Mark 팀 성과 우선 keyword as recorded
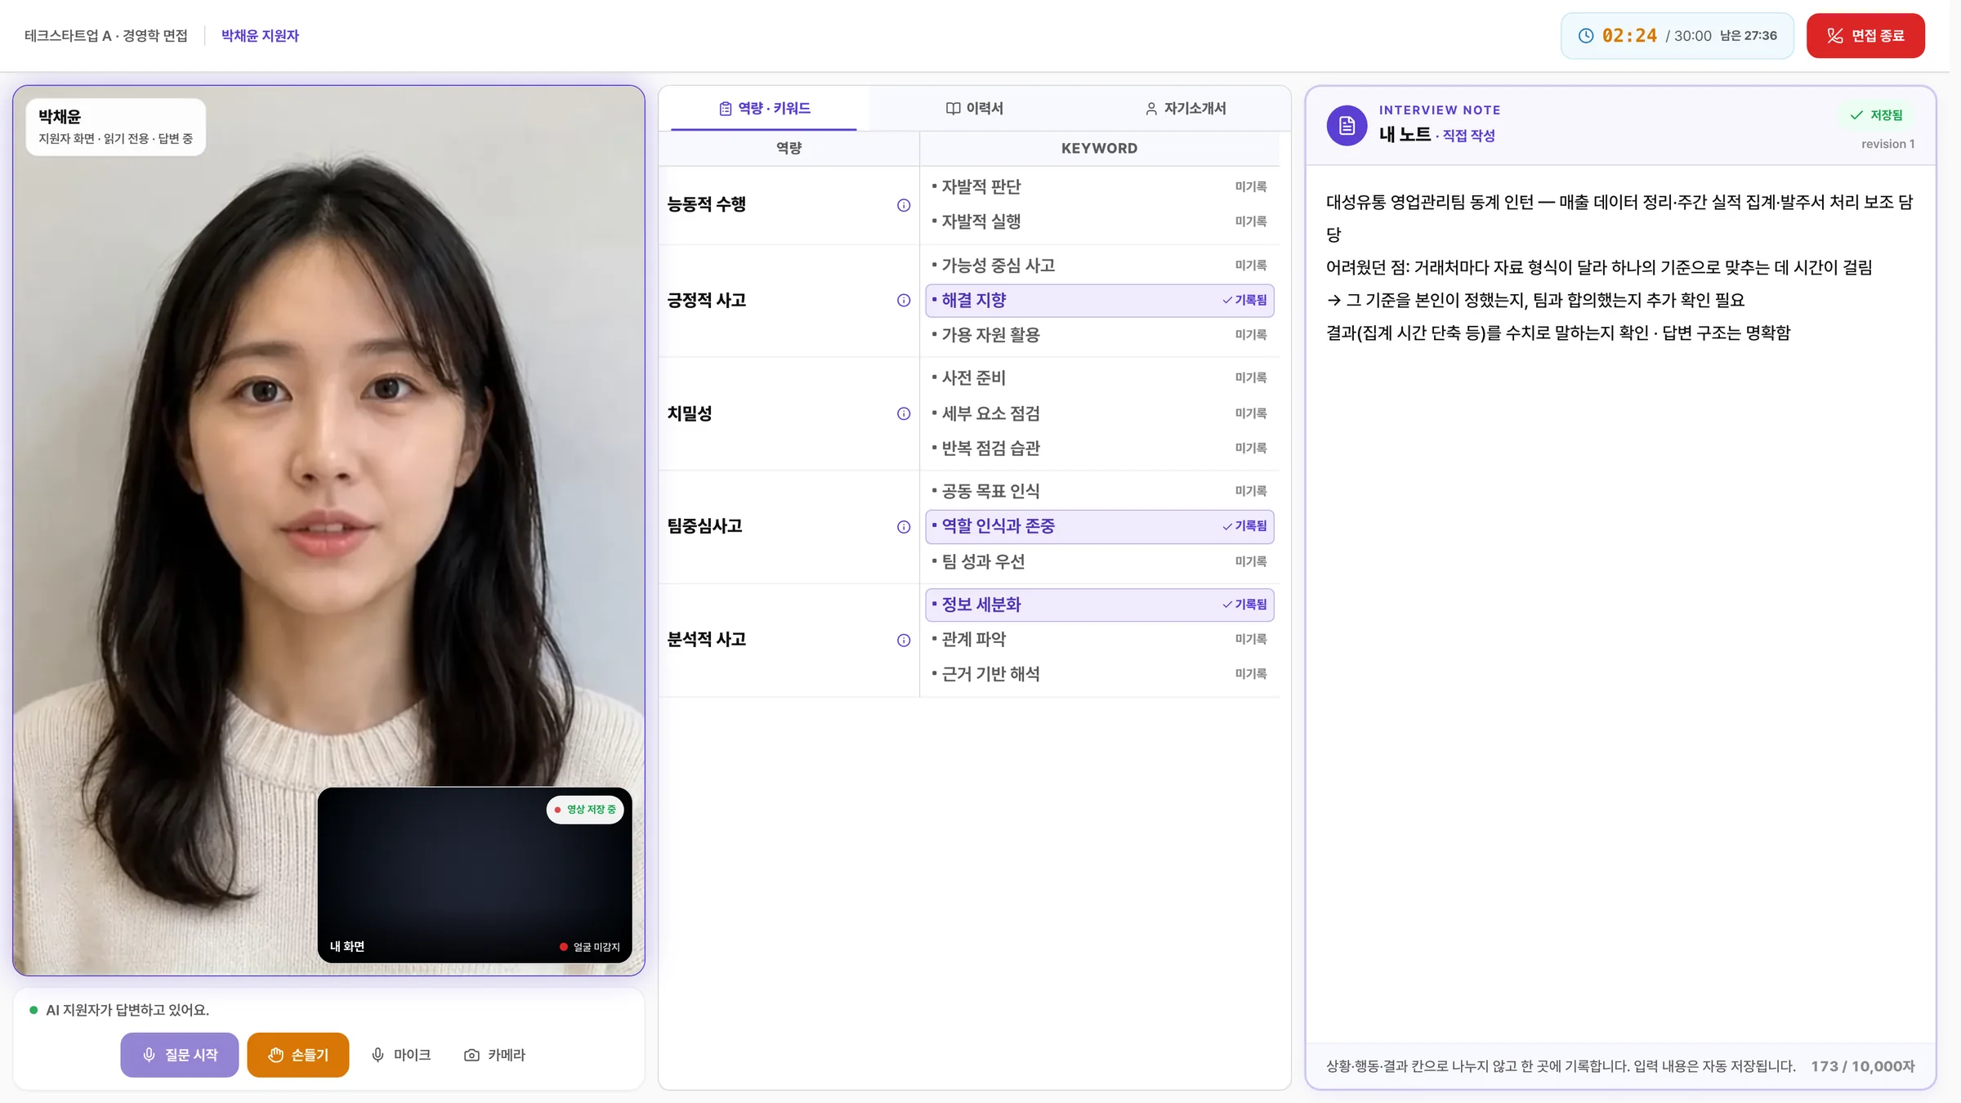This screenshot has height=1103, width=1961. point(1099,561)
